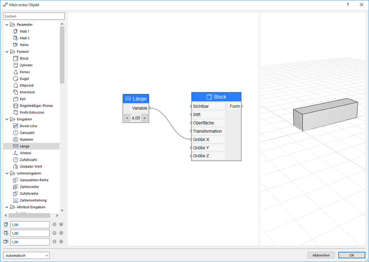Click minus button next to first dimension field
The height and width of the screenshot is (262, 369).
pos(54,225)
